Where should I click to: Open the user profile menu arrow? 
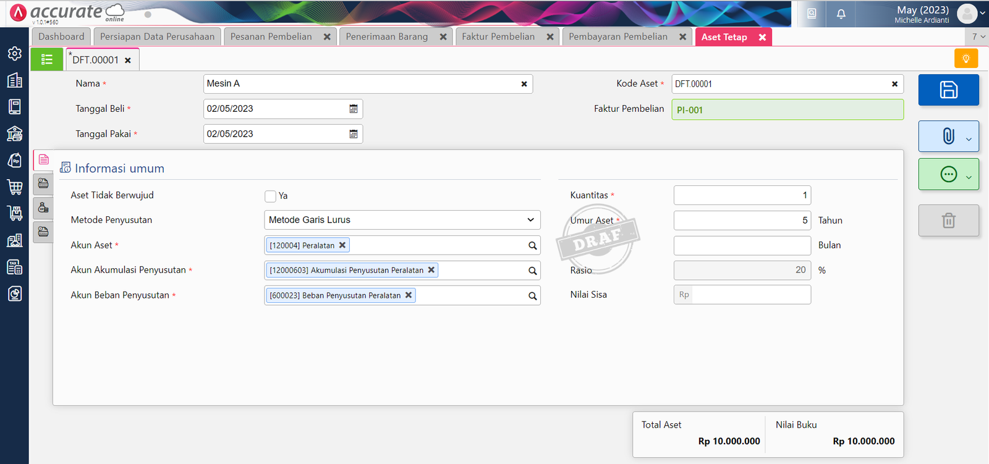(x=982, y=13)
